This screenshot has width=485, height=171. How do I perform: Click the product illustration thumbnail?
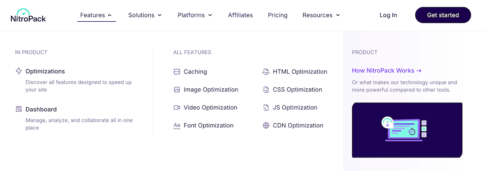[407, 130]
